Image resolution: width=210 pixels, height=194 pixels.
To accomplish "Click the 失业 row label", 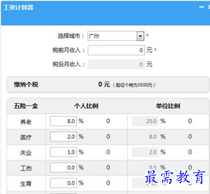I will [26, 153].
